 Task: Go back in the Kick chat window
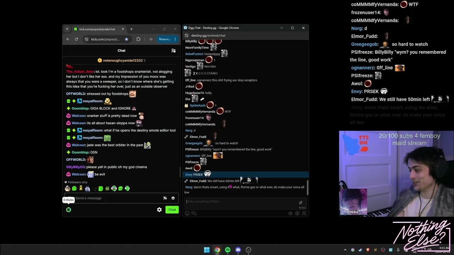[68, 39]
